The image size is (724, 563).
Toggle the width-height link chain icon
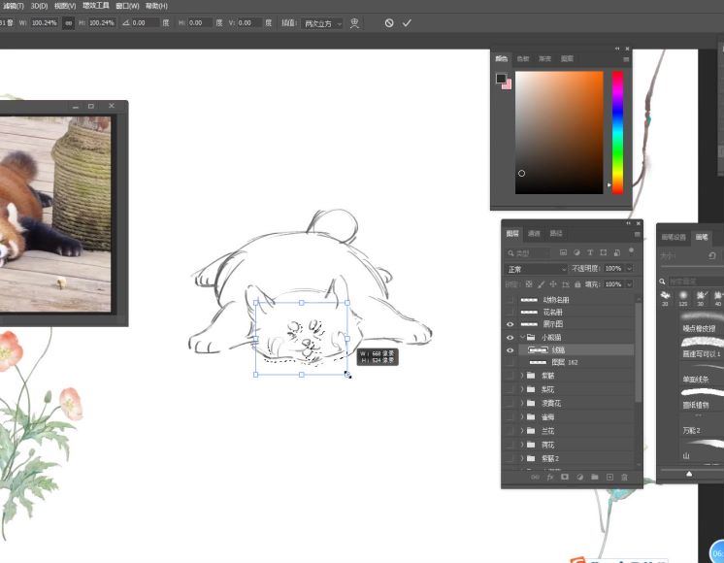click(68, 23)
